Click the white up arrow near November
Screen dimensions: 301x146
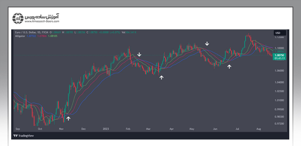[68, 118]
